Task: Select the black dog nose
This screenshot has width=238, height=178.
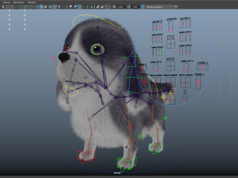Action: tap(64, 57)
